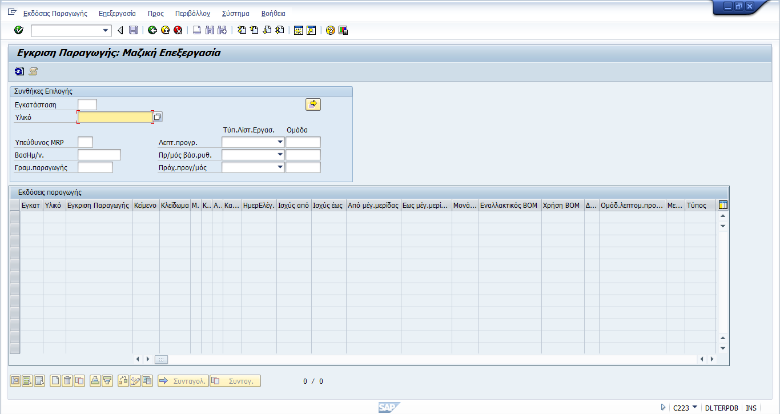The image size is (780, 414).
Task: Click the Εγκατάσταση input field
Action: coord(87,104)
